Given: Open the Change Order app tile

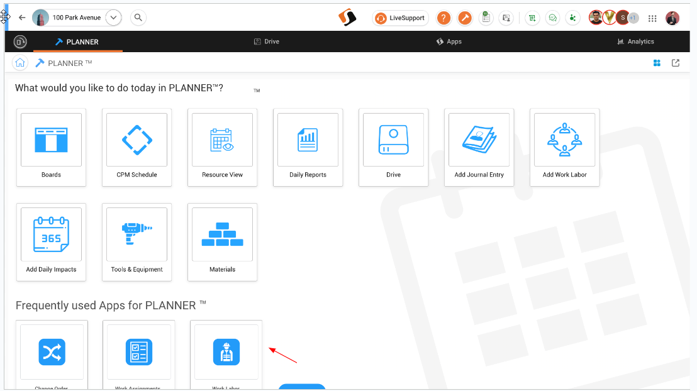Looking at the screenshot, I should click(52, 355).
